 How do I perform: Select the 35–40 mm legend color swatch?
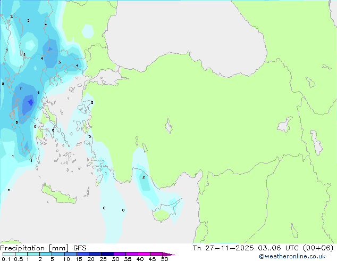click(132, 254)
